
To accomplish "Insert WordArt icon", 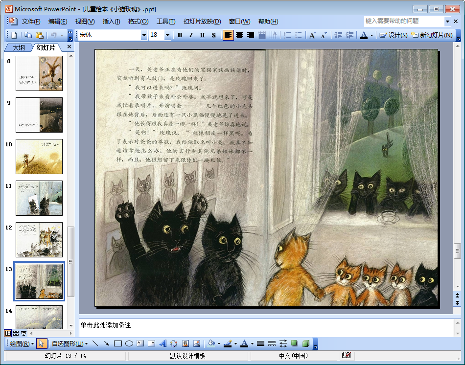I will coord(163,343).
